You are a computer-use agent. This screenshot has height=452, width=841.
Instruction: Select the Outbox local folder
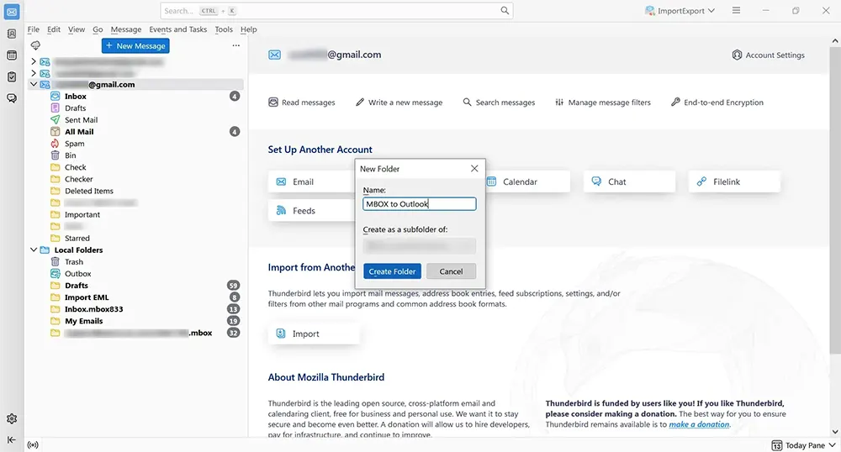[77, 274]
